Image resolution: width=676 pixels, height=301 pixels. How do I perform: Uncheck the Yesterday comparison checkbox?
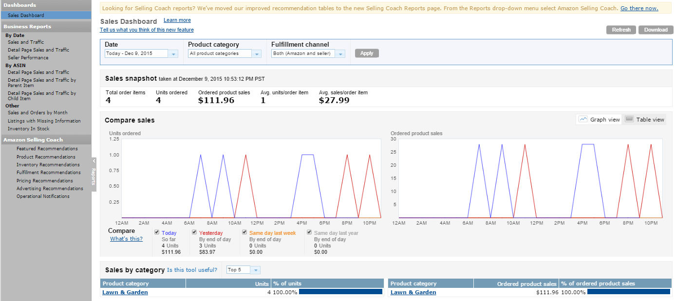pos(194,232)
